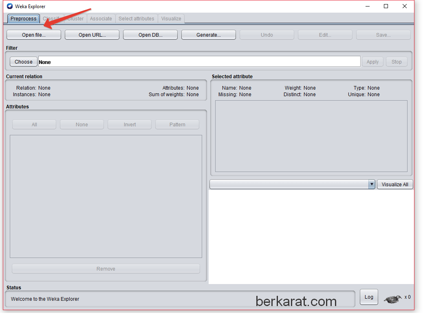Apply the selected filter

click(372, 62)
